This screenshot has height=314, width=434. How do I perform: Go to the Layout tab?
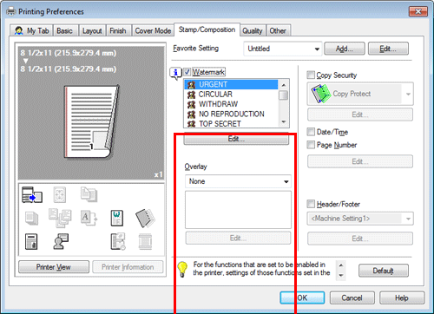pos(92,30)
